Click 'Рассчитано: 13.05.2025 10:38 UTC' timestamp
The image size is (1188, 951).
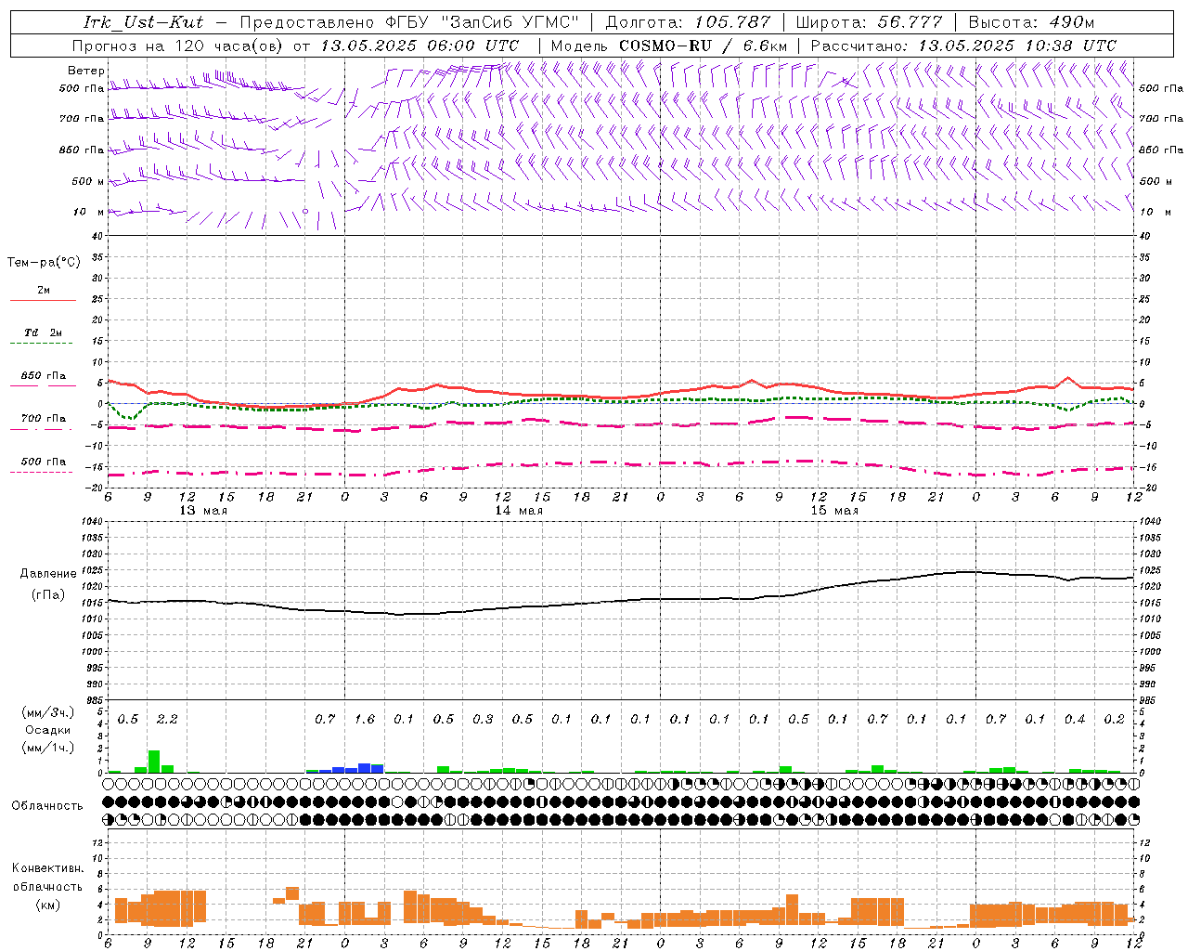pos(963,46)
